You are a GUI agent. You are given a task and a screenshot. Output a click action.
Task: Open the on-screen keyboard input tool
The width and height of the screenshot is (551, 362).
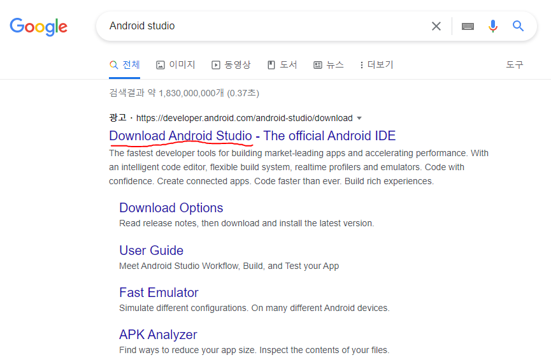point(468,26)
